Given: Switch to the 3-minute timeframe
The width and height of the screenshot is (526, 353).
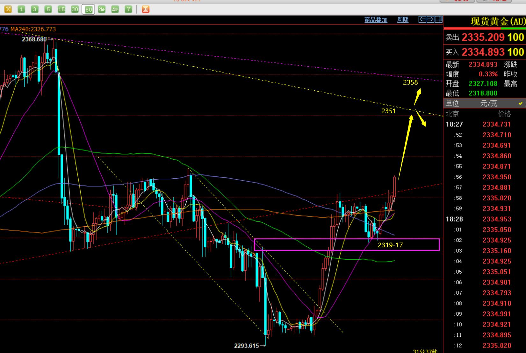Looking at the screenshot, I should pos(35,10).
